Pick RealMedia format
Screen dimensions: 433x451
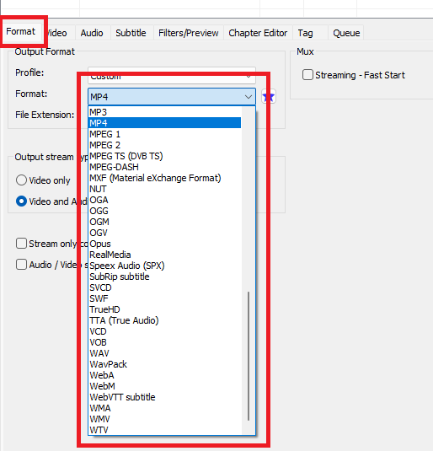pyautogui.click(x=165, y=255)
